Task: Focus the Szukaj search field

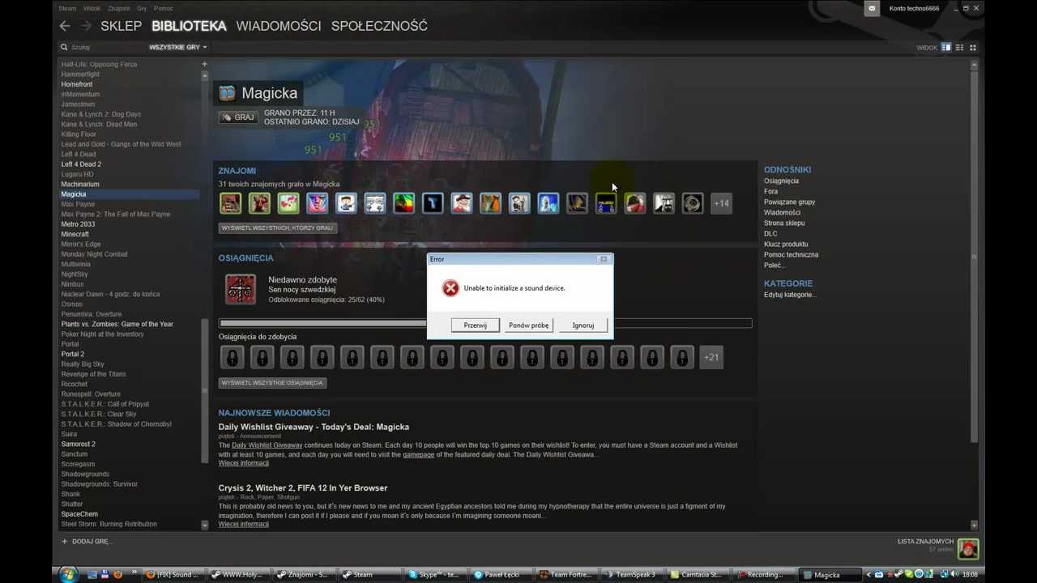Action: (105, 47)
